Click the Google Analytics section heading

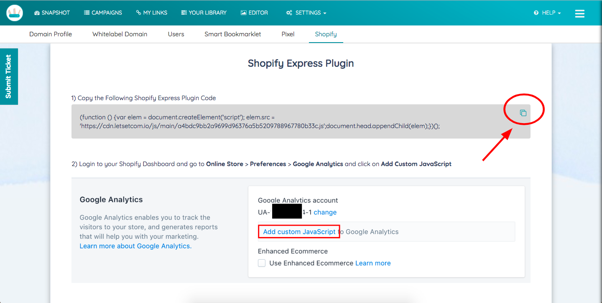[x=111, y=199]
